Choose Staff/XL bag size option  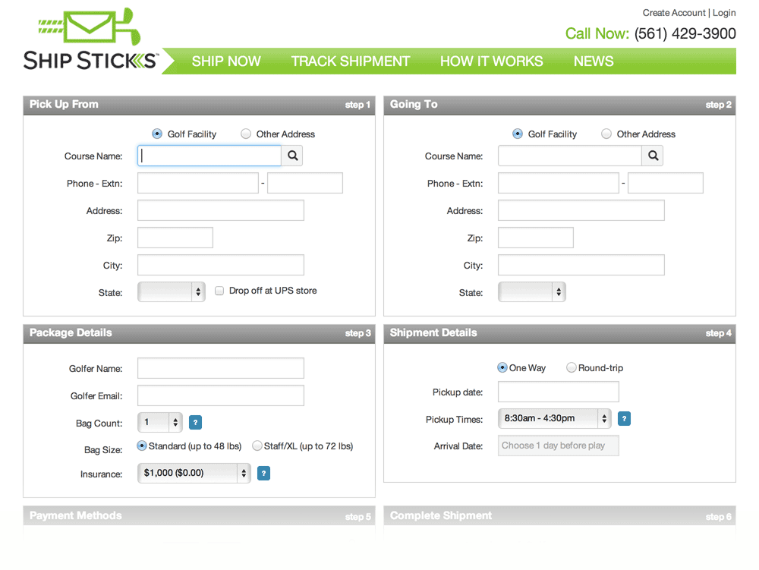click(257, 446)
